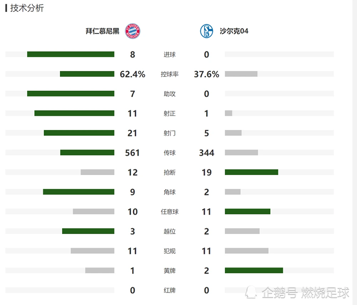This screenshot has width=357, height=305.
Task: Click Bayern's passes number 561
Action: tap(133, 153)
